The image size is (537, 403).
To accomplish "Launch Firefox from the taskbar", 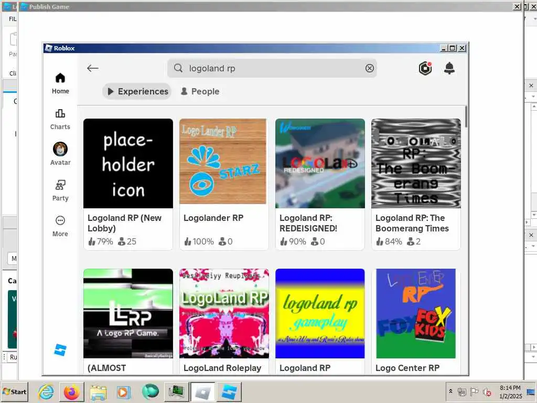I will click(71, 392).
